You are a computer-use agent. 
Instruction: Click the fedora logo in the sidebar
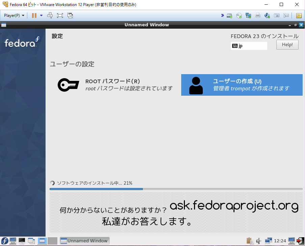22,42
